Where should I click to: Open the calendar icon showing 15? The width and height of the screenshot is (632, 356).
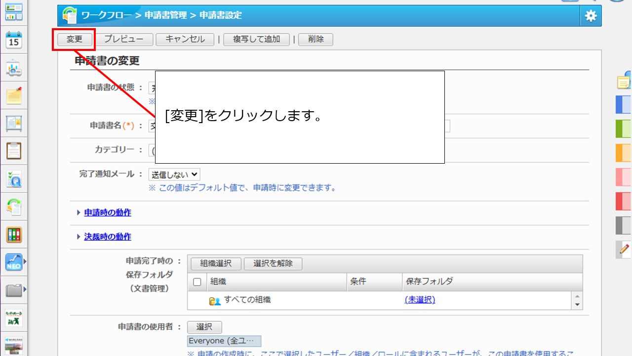(13, 40)
